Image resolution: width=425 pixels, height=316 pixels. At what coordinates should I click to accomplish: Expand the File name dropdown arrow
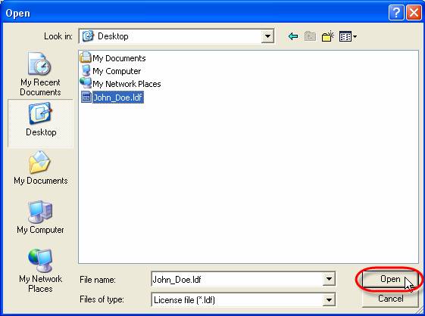tap(329, 279)
